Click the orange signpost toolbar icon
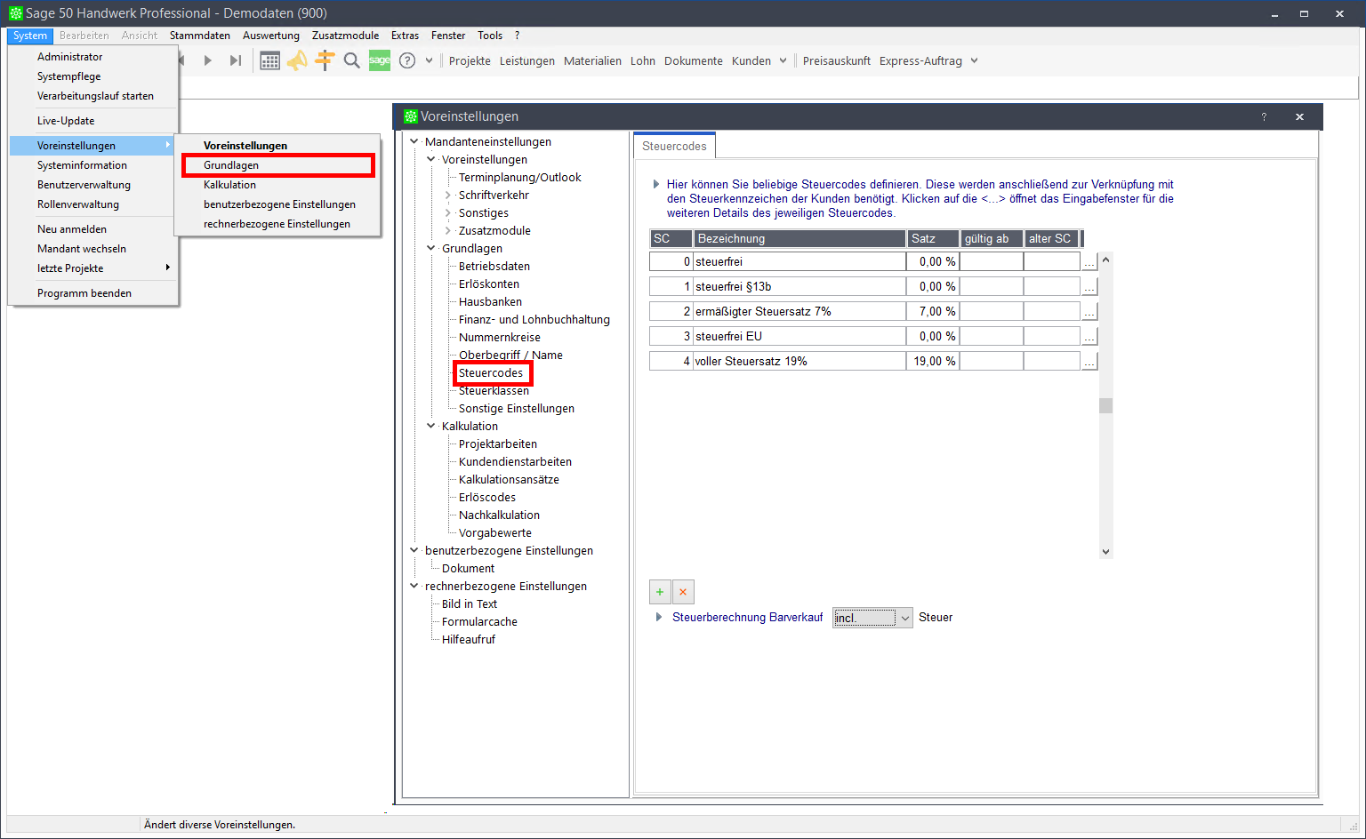The image size is (1366, 839). pos(325,60)
